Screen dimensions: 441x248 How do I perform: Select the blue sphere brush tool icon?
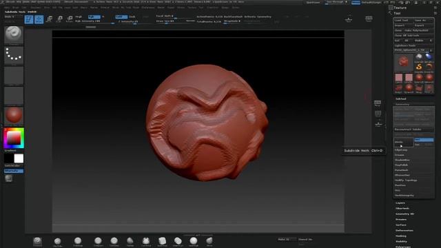click(x=429, y=58)
